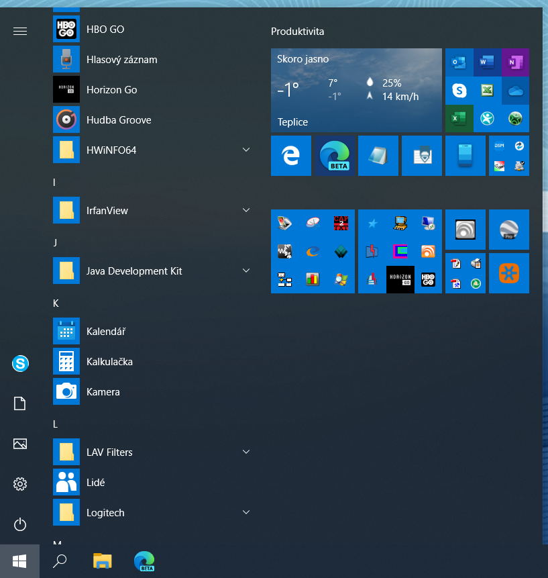548x578 pixels.
Task: Click the Power button in sidebar
Action: [x=20, y=524]
